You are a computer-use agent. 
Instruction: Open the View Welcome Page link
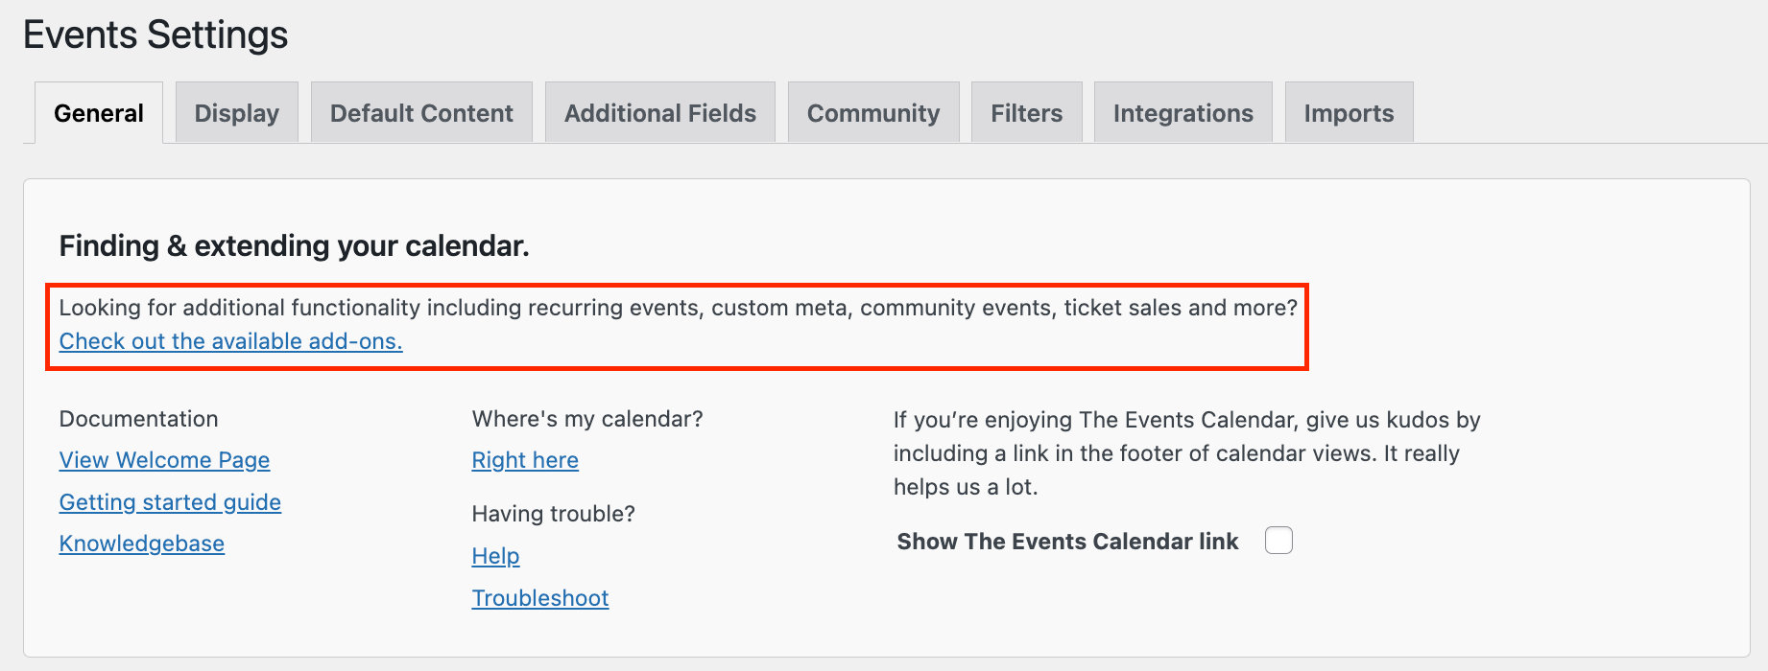point(164,460)
